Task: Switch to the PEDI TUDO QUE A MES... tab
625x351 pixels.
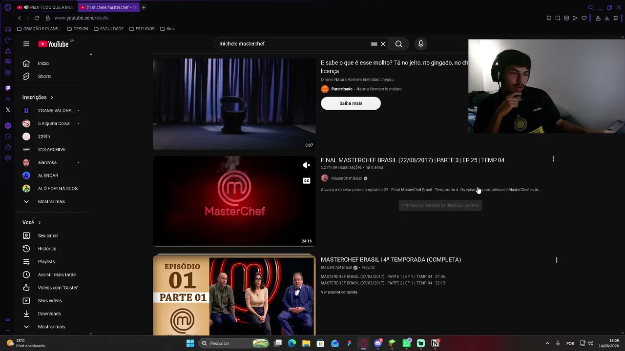Action: (45, 7)
